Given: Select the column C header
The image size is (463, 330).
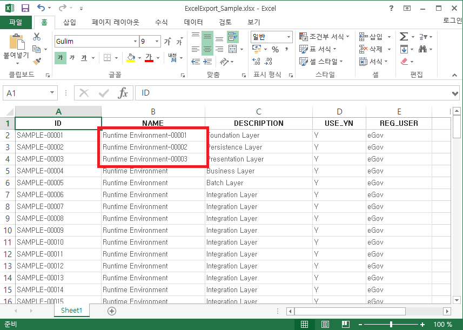Looking at the screenshot, I should [x=258, y=112].
